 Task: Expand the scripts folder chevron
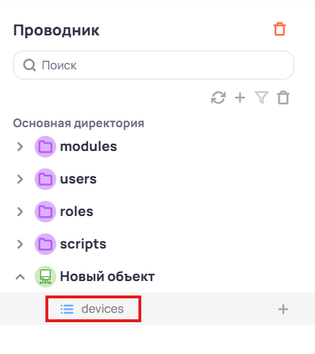pos(20,244)
